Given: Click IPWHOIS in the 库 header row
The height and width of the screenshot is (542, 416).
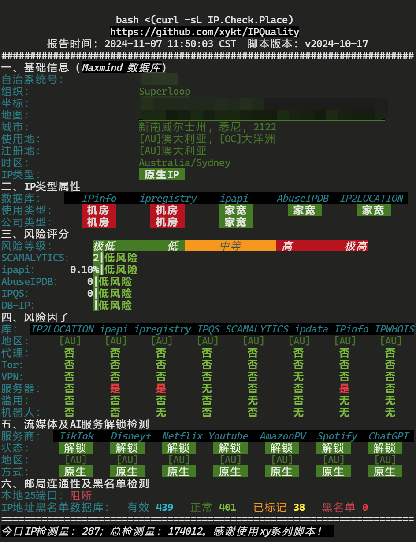Looking at the screenshot, I should point(394,329).
